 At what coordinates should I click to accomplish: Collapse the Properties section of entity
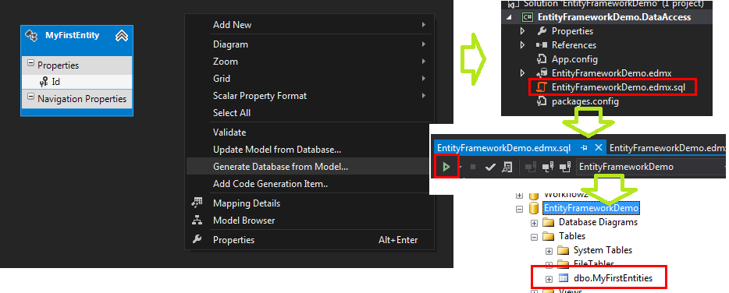(30, 64)
